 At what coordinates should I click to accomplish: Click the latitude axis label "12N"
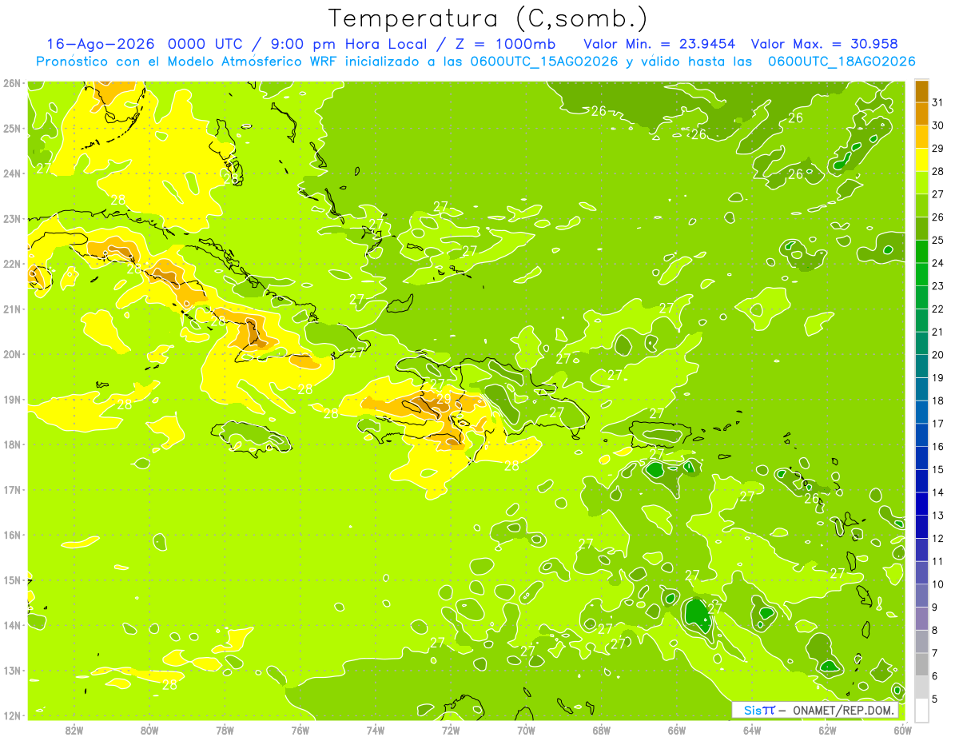[12, 715]
